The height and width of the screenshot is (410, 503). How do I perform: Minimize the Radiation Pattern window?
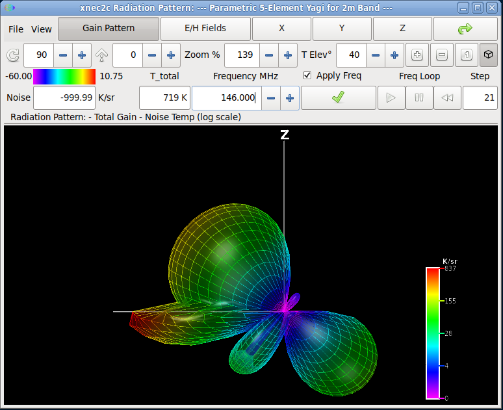point(463,8)
